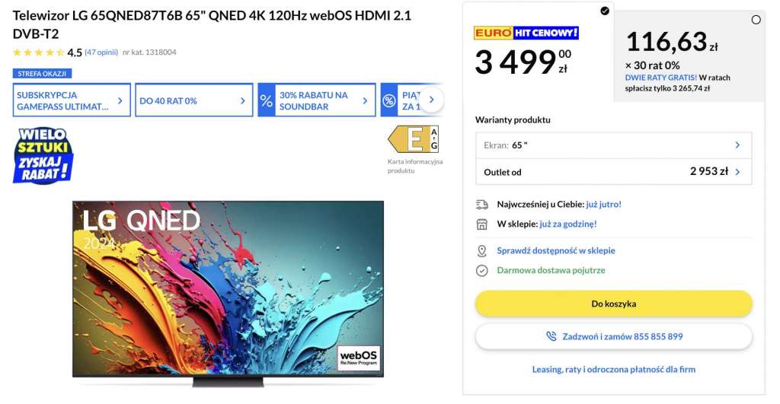Open the 47 opinii reviews link
780x404 pixels.
pyautogui.click(x=101, y=52)
